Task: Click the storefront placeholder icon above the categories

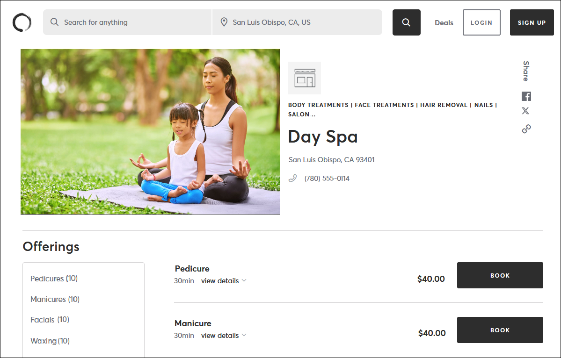Action: pyautogui.click(x=304, y=78)
